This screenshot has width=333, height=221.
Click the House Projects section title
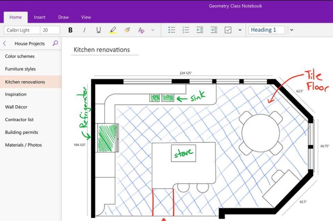coord(30,44)
